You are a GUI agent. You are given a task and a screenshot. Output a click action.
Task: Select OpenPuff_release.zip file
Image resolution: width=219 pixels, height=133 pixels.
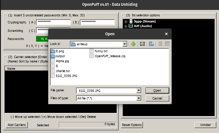tap(110, 56)
